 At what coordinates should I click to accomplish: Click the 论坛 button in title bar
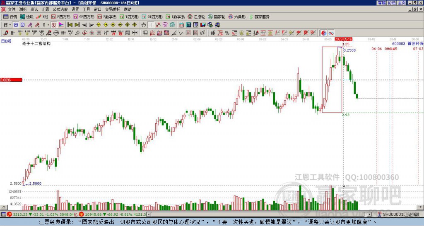pyautogui.click(x=391, y=3)
